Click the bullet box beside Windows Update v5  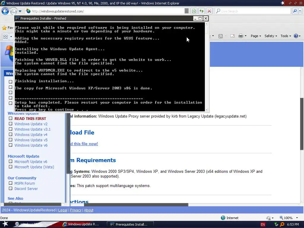click(x=10, y=140)
